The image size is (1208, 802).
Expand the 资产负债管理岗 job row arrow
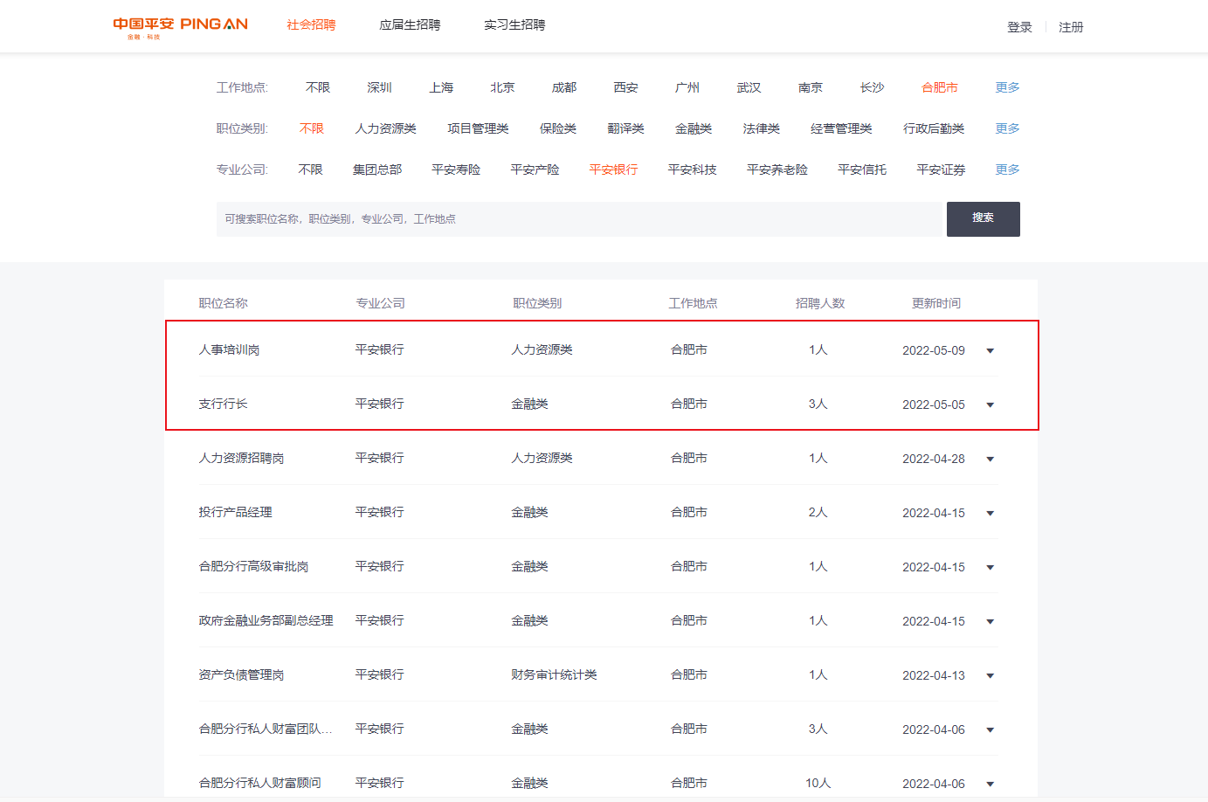point(990,676)
